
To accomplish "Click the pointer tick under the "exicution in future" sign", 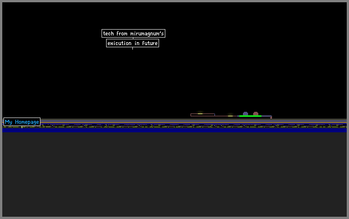I will (x=132, y=48).
